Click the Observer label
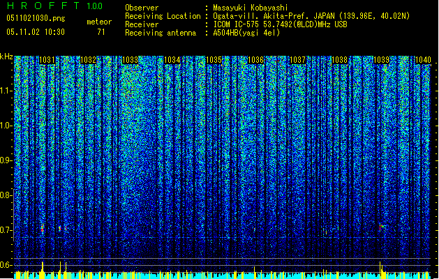The height and width of the screenshot is (279, 439). [x=142, y=8]
